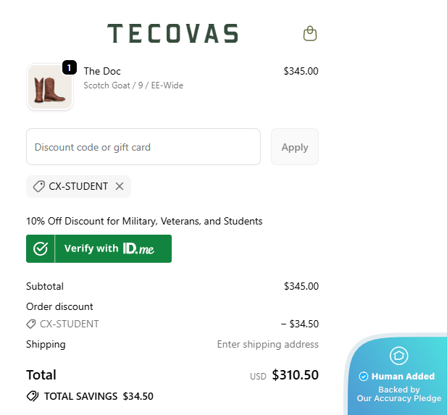Viewport: 447px width, 415px height.
Task: Click Enter shipping address text
Action: point(267,344)
